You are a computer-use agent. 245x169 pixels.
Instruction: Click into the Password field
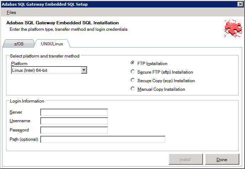click(x=74, y=130)
